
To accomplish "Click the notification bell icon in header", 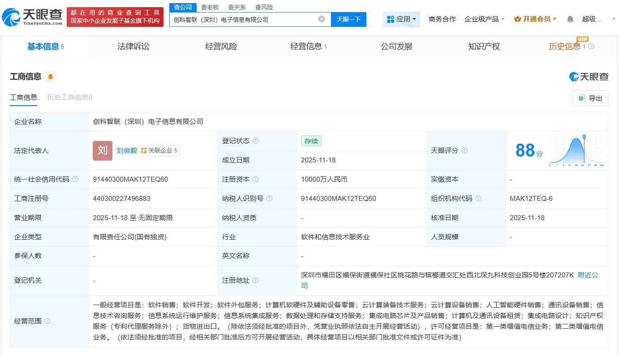I will point(570,19).
